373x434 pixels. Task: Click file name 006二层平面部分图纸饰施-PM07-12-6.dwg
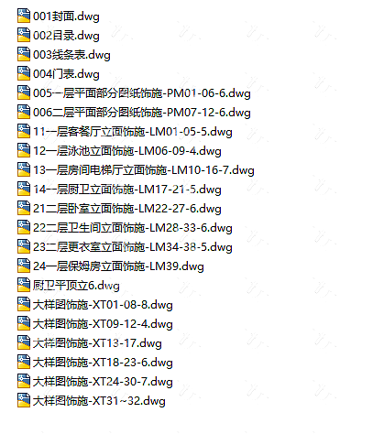(142, 113)
